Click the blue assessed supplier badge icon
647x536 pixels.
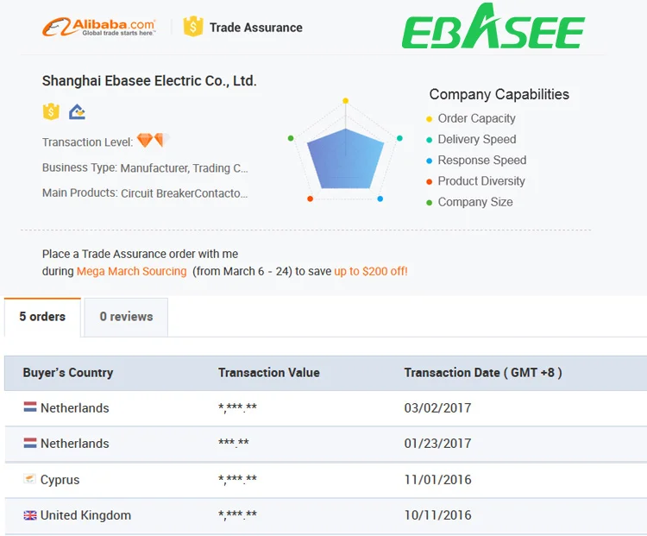point(77,111)
